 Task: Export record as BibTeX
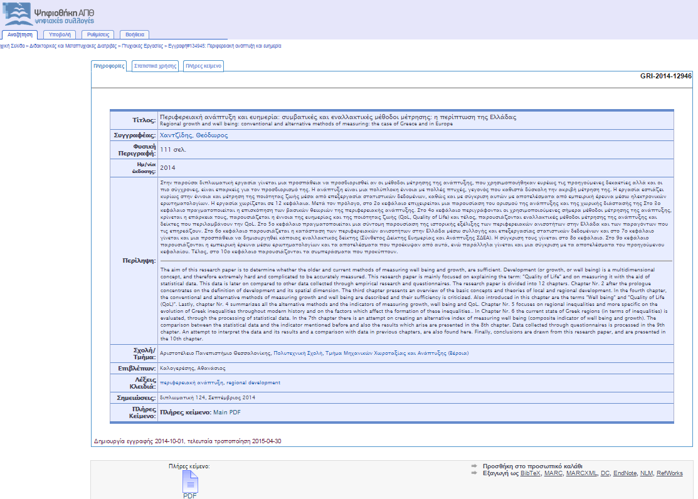[x=531, y=473]
